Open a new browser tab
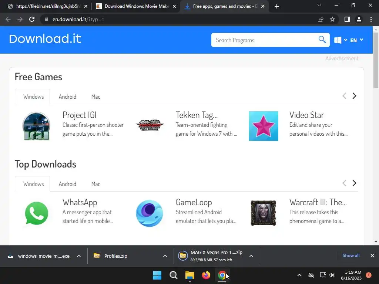This screenshot has height=284, width=379. [x=277, y=6]
